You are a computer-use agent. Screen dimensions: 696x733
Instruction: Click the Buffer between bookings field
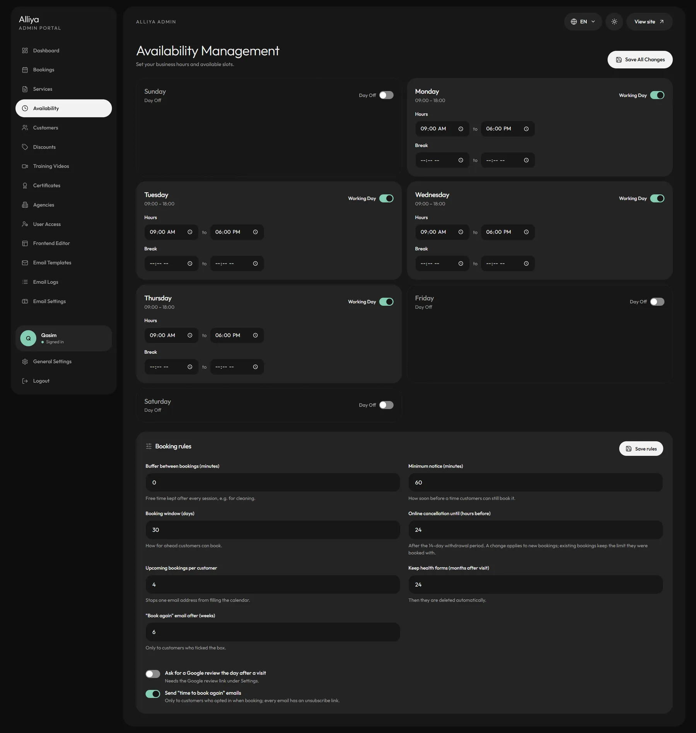273,482
